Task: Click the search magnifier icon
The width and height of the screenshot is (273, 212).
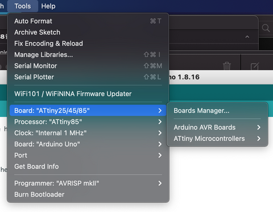Action: pyautogui.click(x=266, y=28)
